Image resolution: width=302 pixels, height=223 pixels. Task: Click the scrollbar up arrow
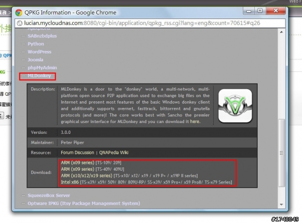tap(281, 32)
